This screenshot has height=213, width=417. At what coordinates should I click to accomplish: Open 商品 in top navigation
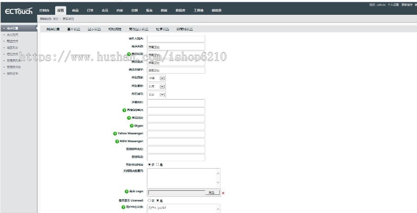click(x=75, y=10)
